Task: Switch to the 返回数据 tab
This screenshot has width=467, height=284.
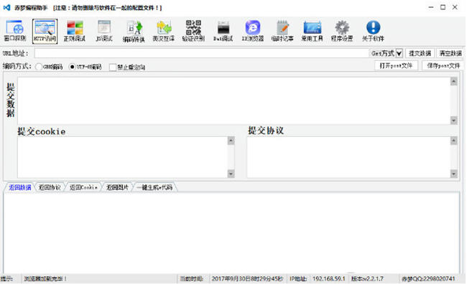Action: click(19, 187)
